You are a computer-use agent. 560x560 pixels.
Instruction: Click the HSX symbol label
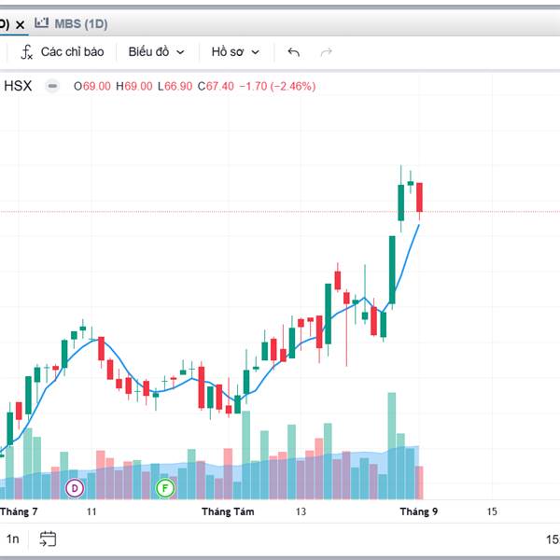pos(18,86)
